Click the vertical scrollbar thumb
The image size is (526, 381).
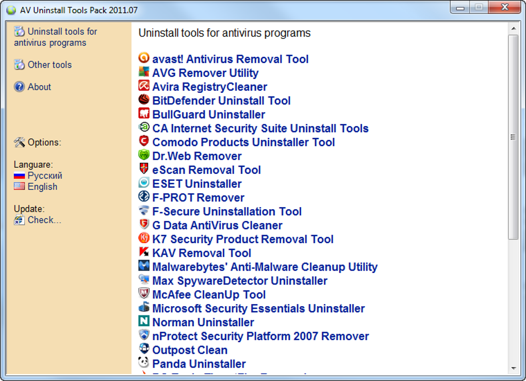[513, 137]
